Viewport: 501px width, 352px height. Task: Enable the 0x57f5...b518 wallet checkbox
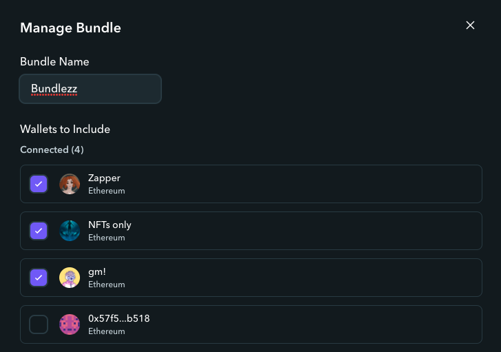coord(39,324)
